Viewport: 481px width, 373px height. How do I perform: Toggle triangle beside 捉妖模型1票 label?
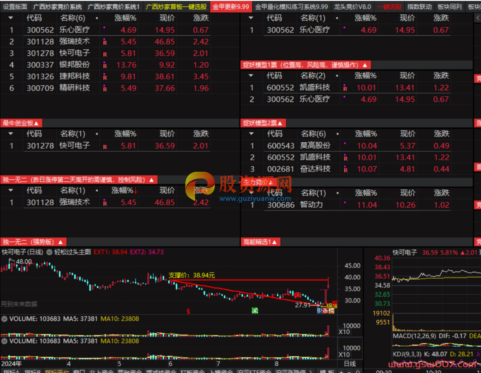(x=365, y=65)
